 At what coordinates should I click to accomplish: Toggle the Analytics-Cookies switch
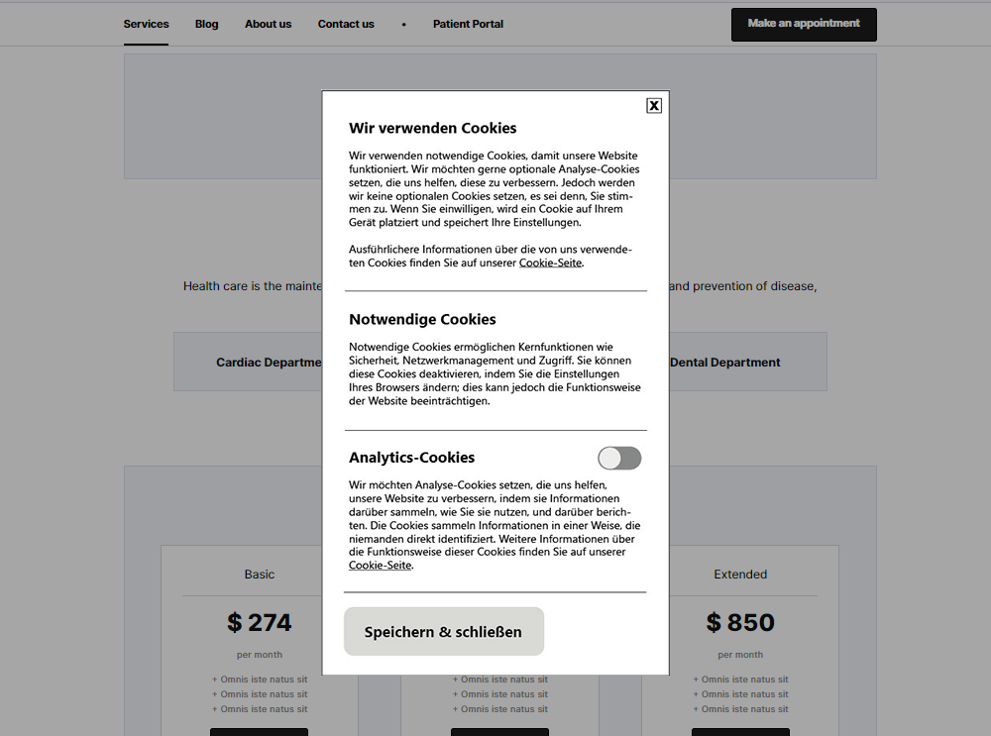[x=619, y=458]
